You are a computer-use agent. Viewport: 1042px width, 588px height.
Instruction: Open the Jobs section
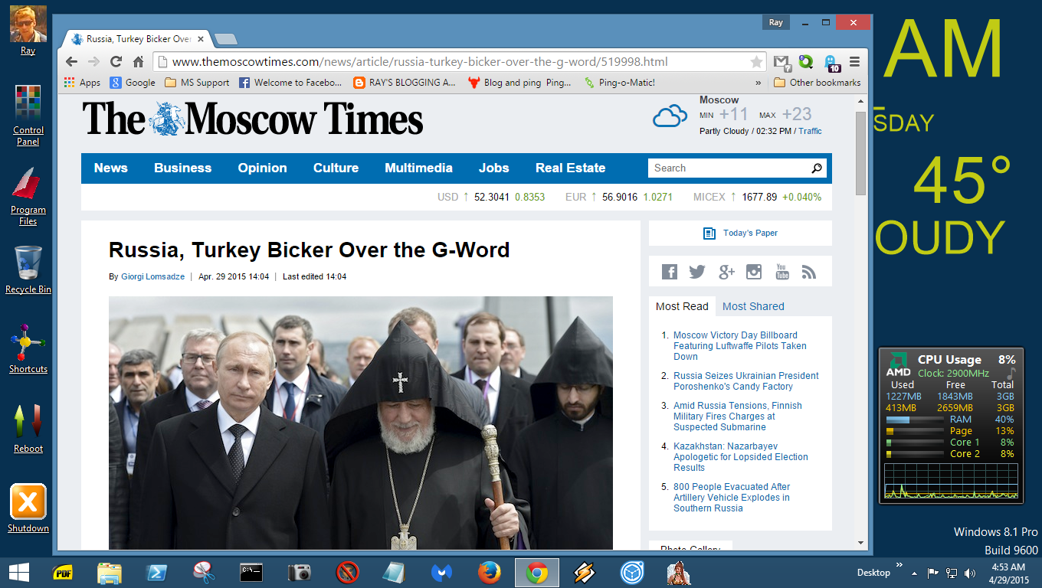494,168
